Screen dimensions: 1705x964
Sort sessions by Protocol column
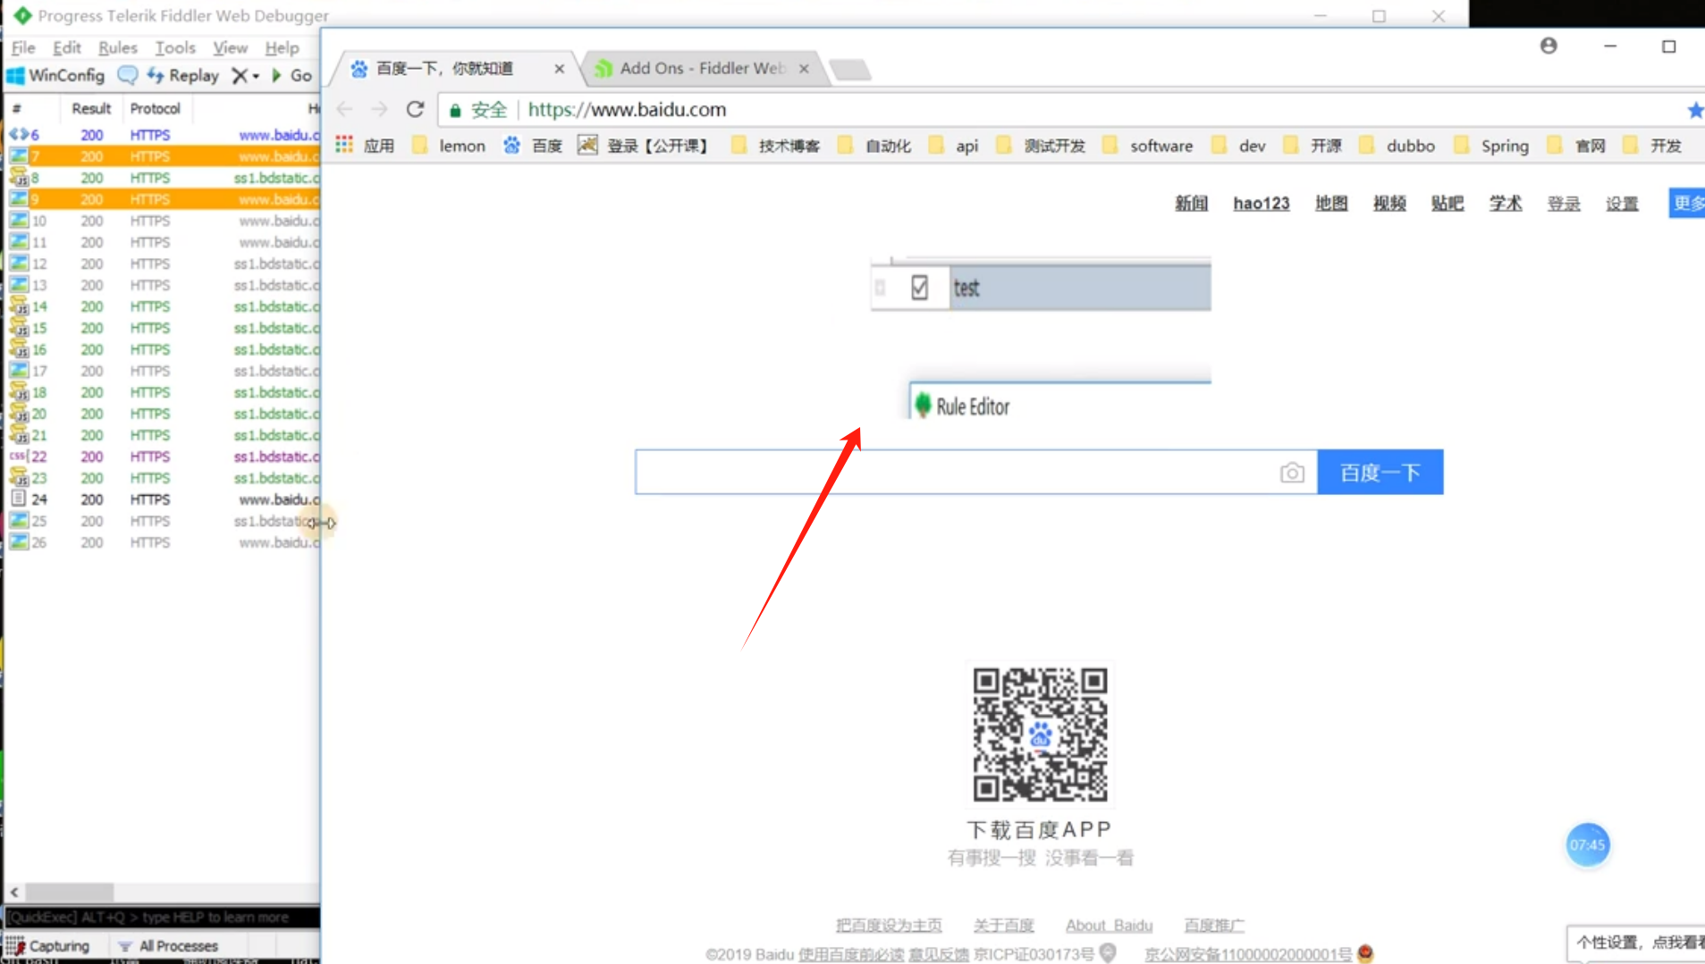pyautogui.click(x=156, y=108)
